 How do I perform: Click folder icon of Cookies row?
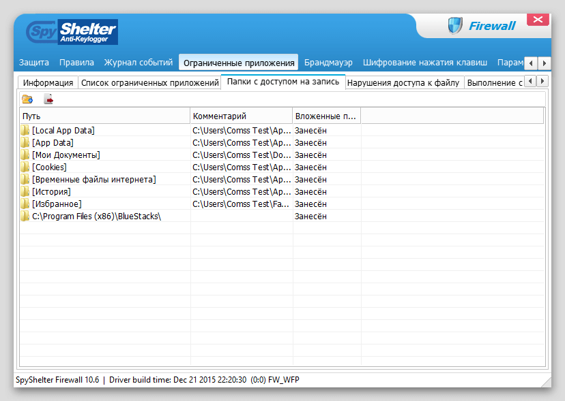pos(25,167)
